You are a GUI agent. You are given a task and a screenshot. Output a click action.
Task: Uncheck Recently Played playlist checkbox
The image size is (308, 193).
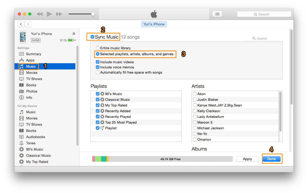click(97, 117)
